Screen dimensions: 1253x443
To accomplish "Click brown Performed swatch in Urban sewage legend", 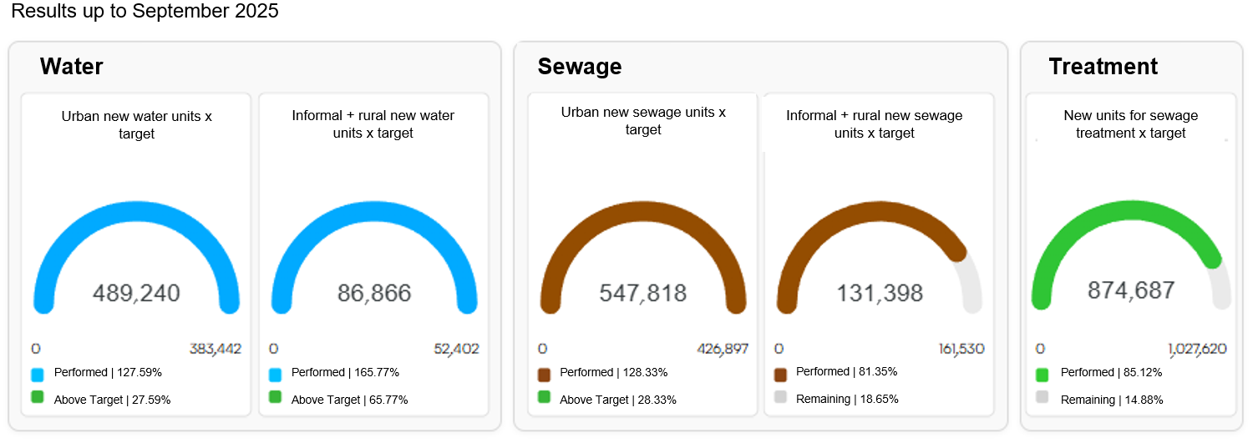I will pos(545,375).
